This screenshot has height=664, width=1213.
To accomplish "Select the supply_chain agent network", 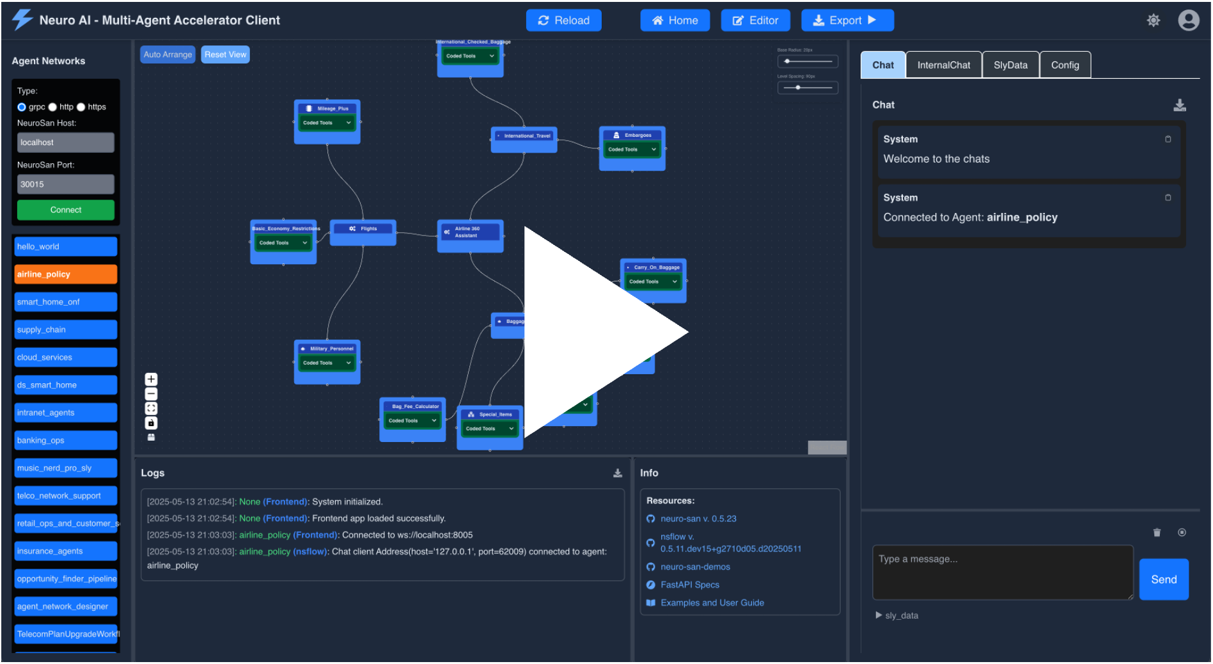I will [x=66, y=330].
